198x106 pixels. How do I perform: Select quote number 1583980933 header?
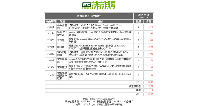point(89,16)
